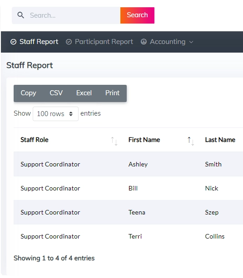Sort by First Name column arrows

pos(191,141)
